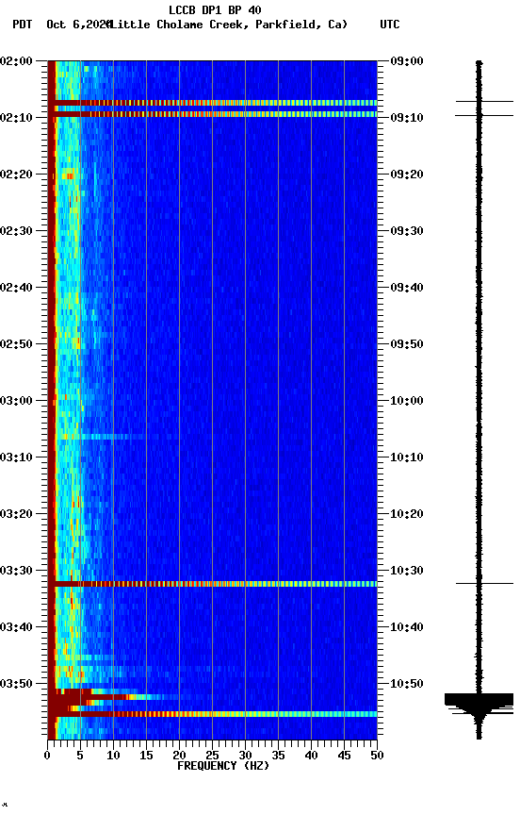Click the '02:10' PDT time label
Screen dimensions: 520x815
16,118
